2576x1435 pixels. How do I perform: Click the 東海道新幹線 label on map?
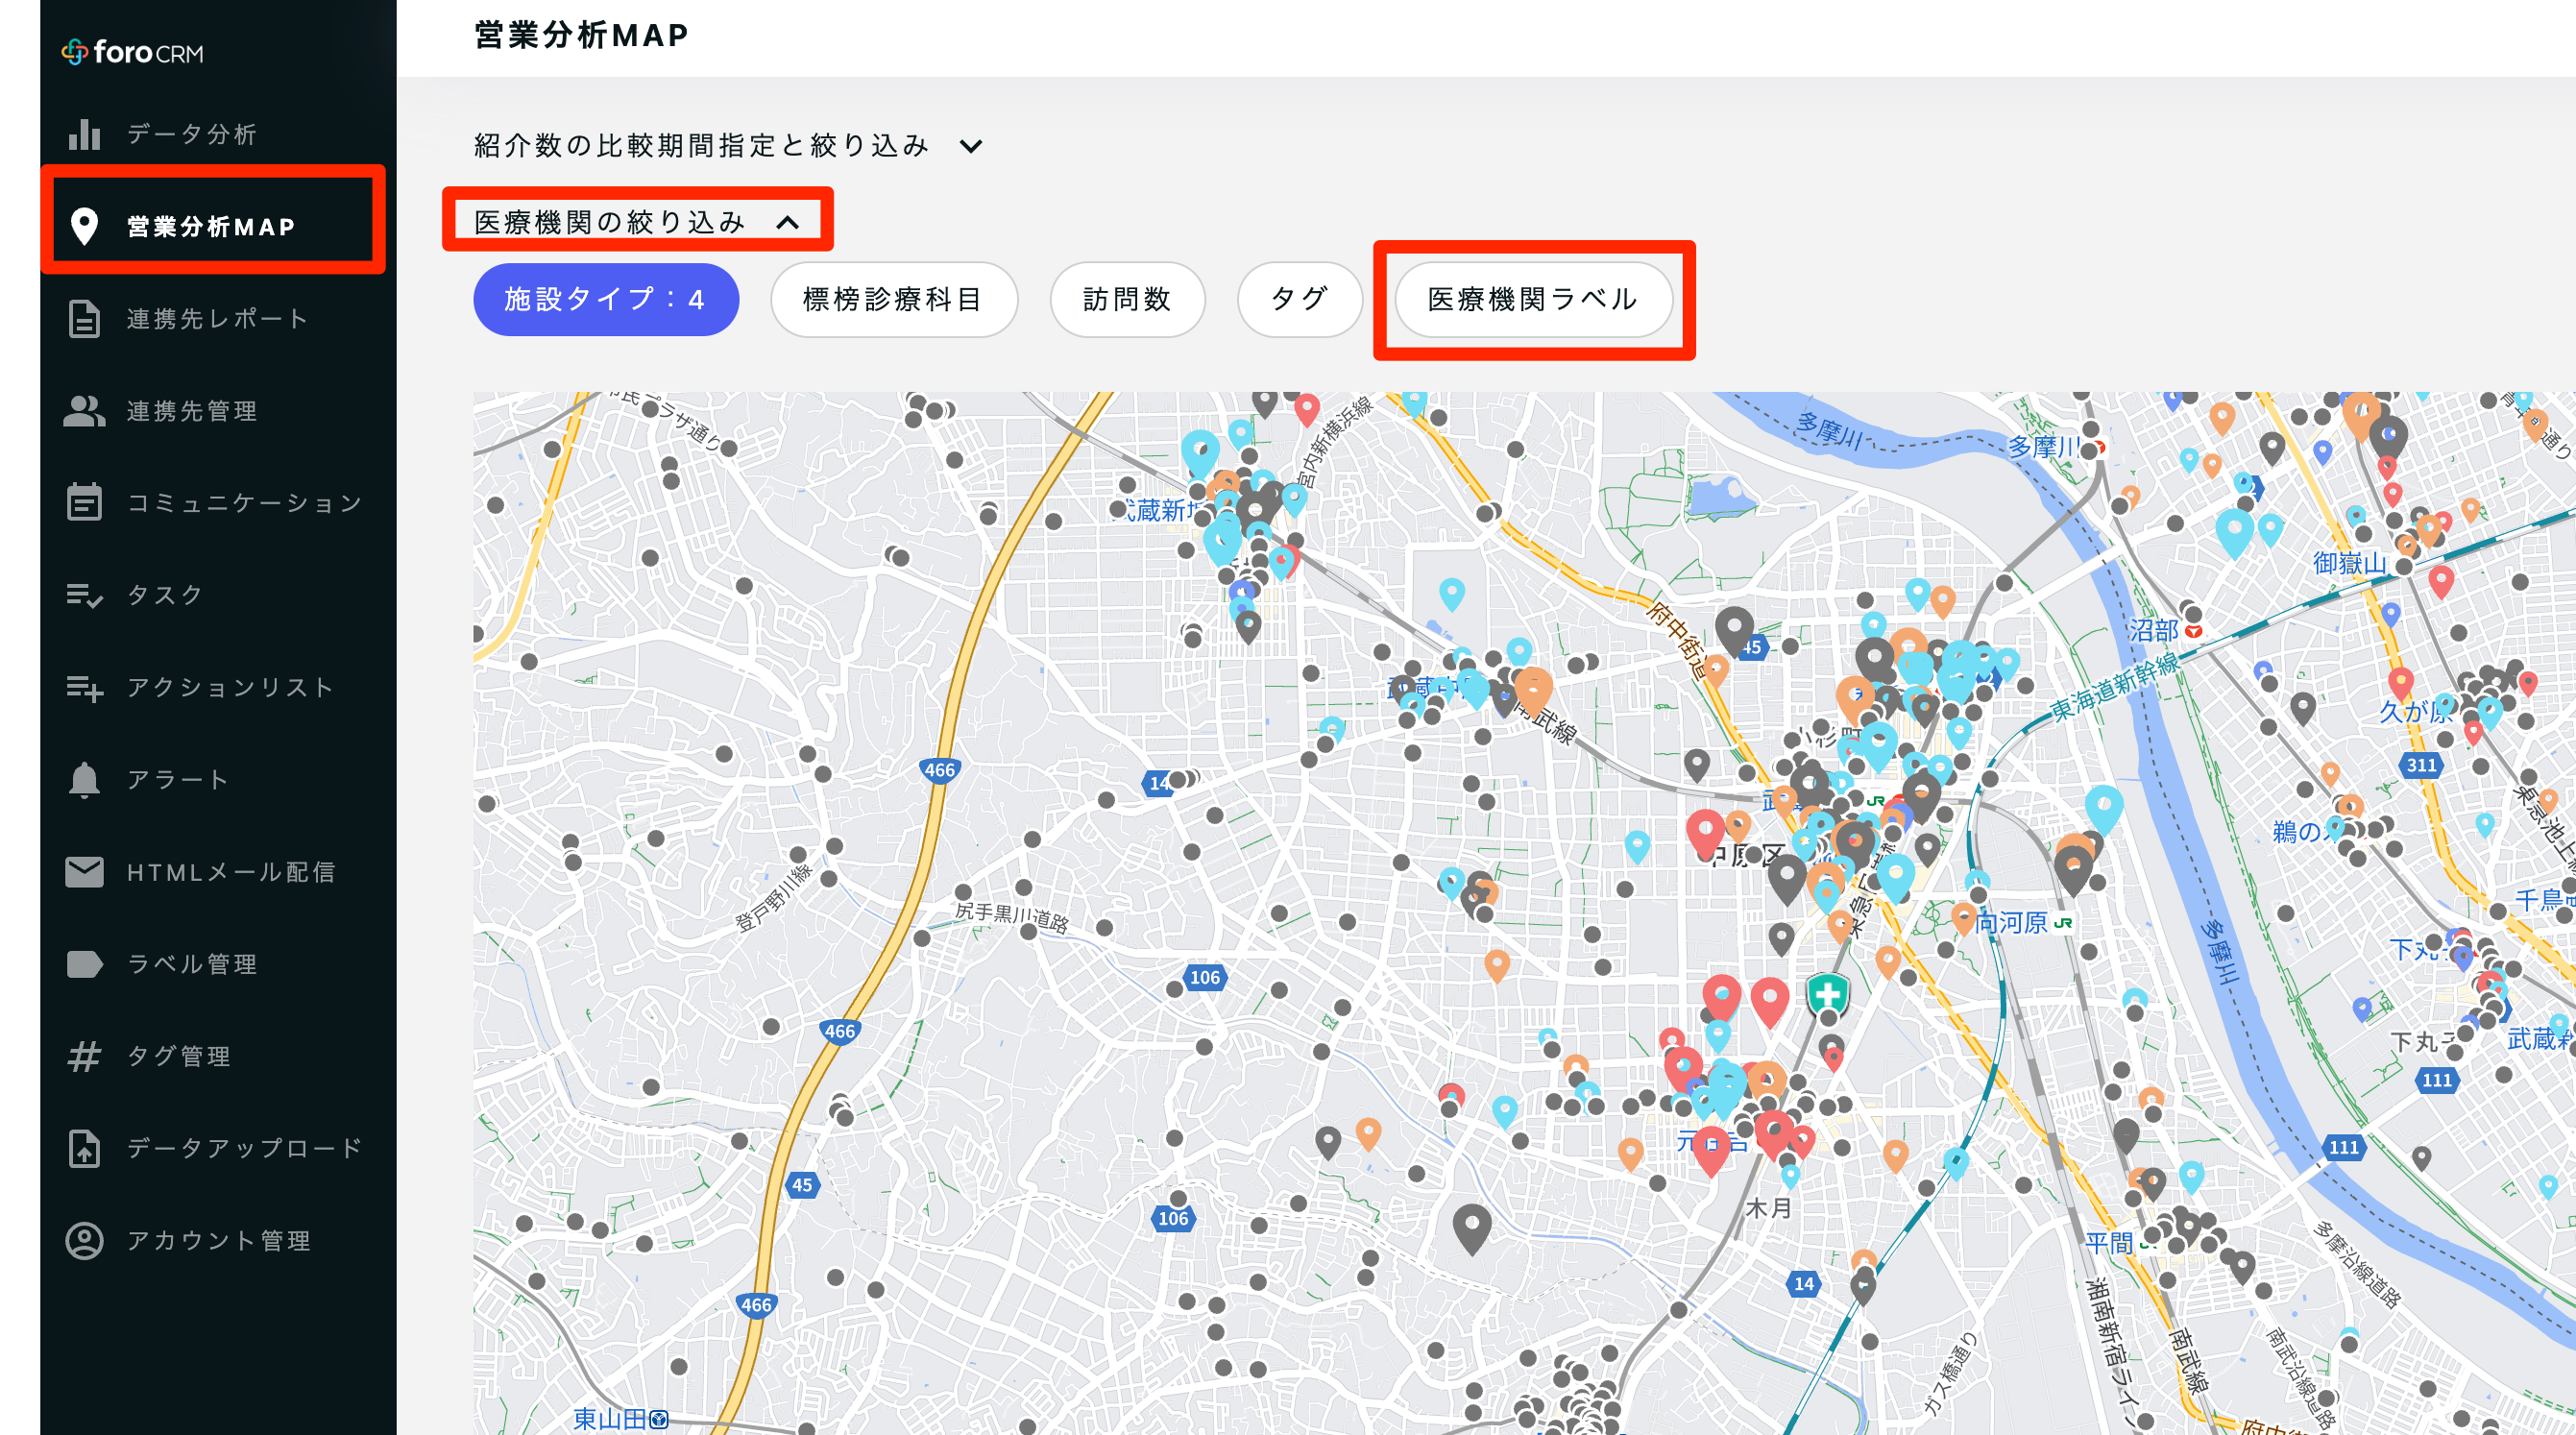[2113, 688]
